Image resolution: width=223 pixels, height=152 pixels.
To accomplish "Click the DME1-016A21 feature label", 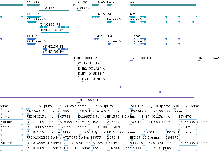I will click(209, 58).
